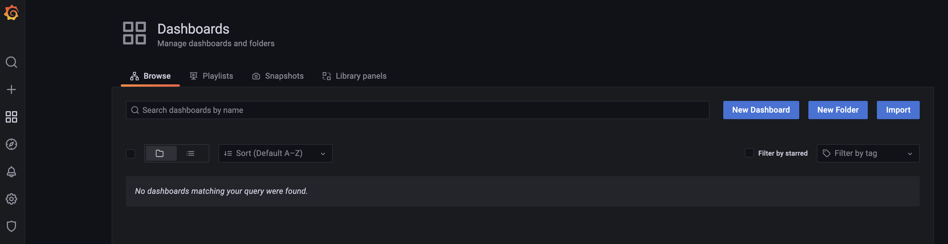Toggle folder view layout
Screen dimensions: 948x244
[x=161, y=153]
